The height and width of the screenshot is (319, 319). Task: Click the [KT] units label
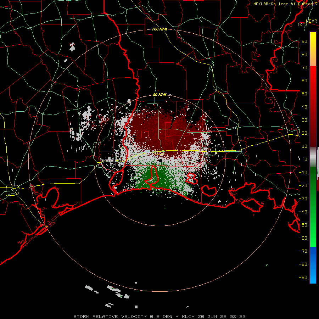[303, 24]
